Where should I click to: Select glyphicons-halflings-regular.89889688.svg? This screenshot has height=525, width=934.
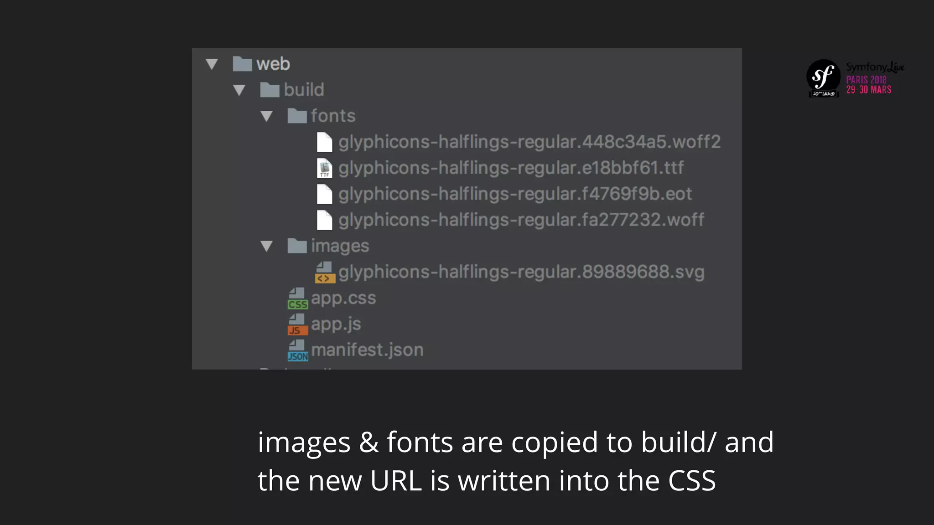click(x=521, y=272)
